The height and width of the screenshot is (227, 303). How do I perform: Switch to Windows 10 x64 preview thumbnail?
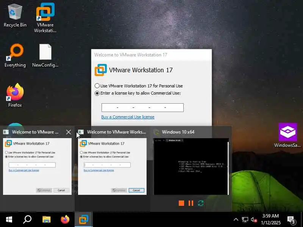[191, 166]
